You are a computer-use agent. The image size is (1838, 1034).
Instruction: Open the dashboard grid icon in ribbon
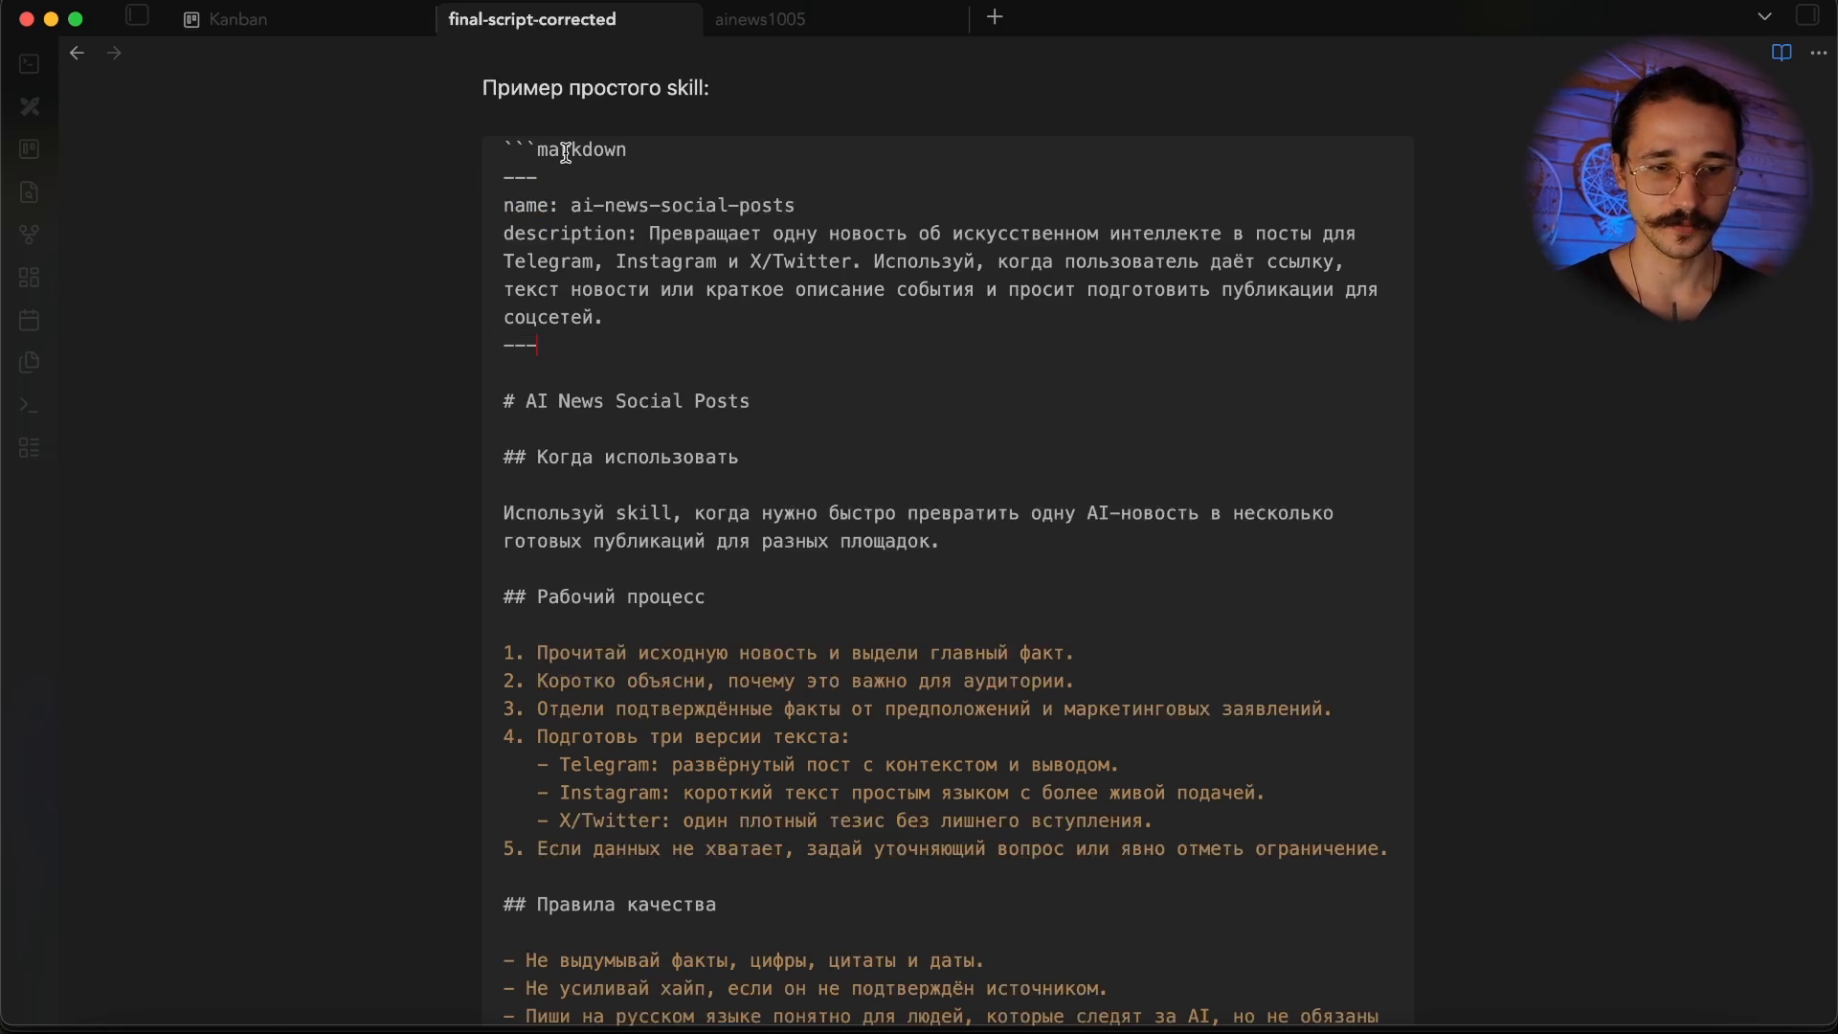point(30,278)
